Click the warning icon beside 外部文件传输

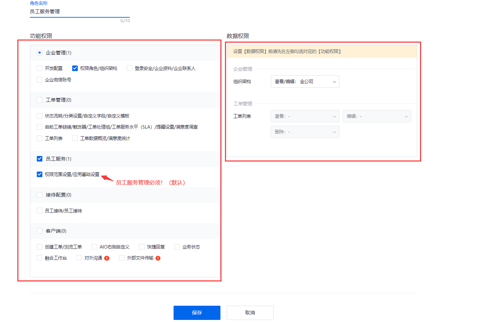[158, 258]
